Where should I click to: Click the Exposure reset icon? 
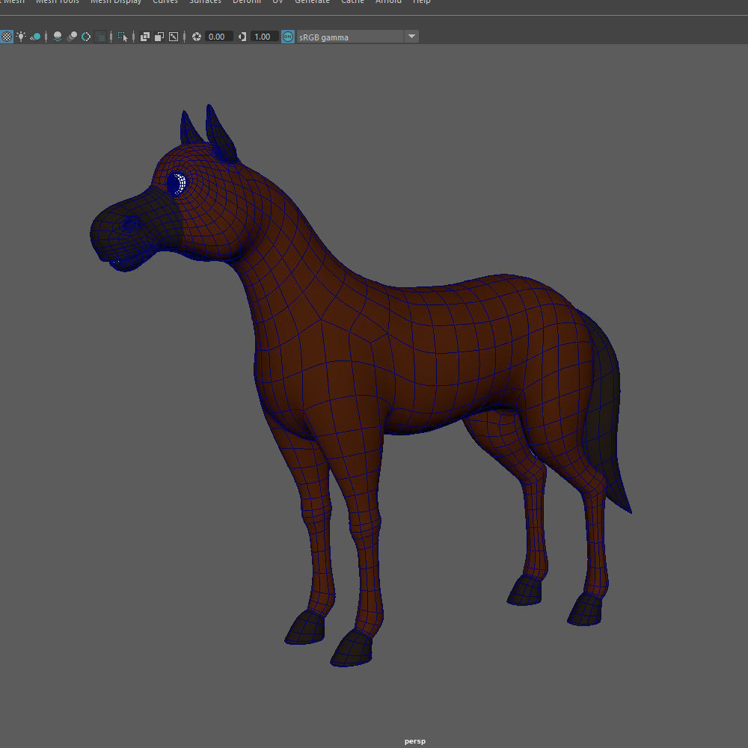197,37
